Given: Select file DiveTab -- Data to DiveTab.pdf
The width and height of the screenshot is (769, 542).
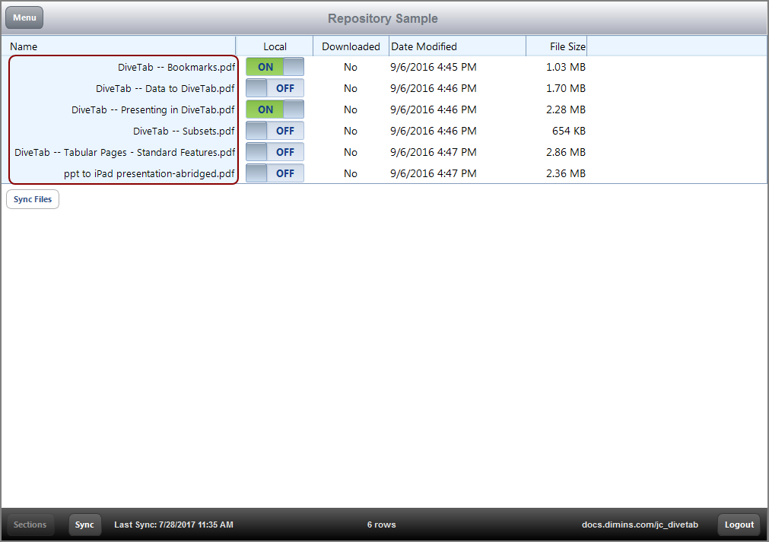Looking at the screenshot, I should pyautogui.click(x=165, y=89).
